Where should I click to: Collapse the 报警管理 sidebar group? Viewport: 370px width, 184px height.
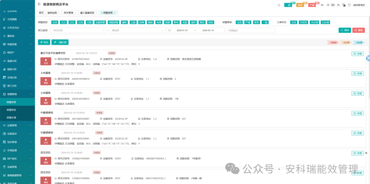pyautogui.click(x=17, y=94)
